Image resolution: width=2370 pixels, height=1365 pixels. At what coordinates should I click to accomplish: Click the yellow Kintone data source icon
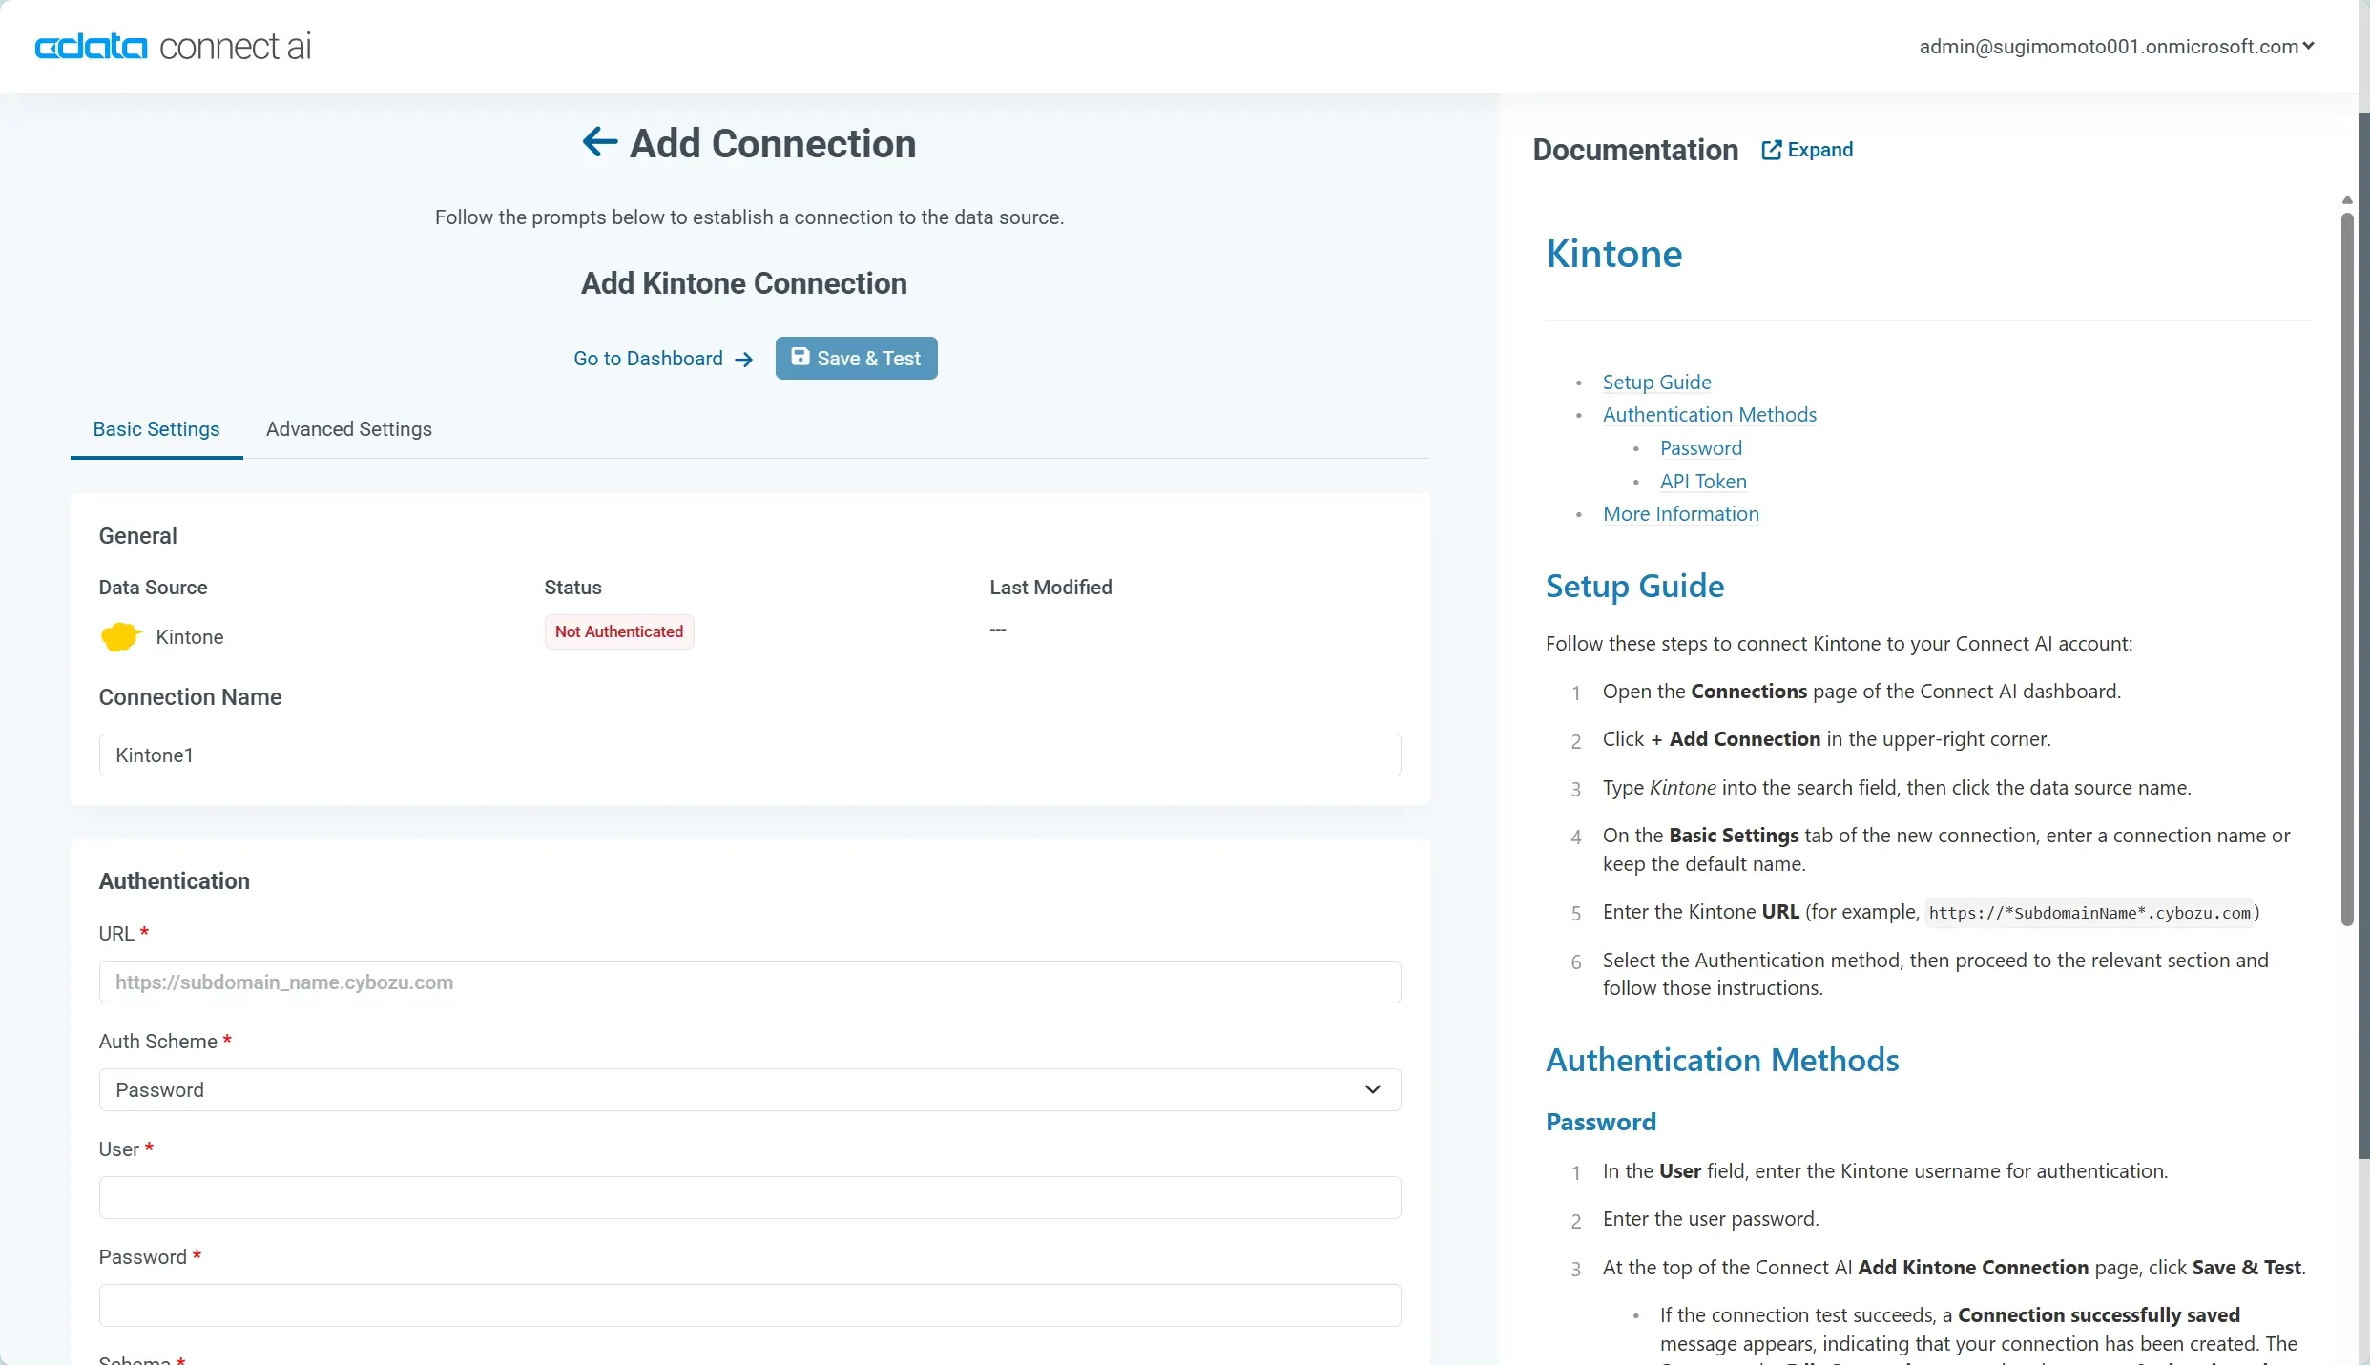(120, 637)
